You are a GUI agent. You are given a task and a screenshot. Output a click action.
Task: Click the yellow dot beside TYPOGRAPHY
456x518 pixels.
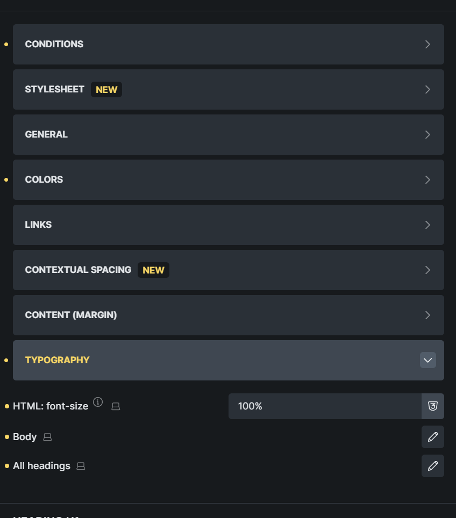tap(5, 360)
